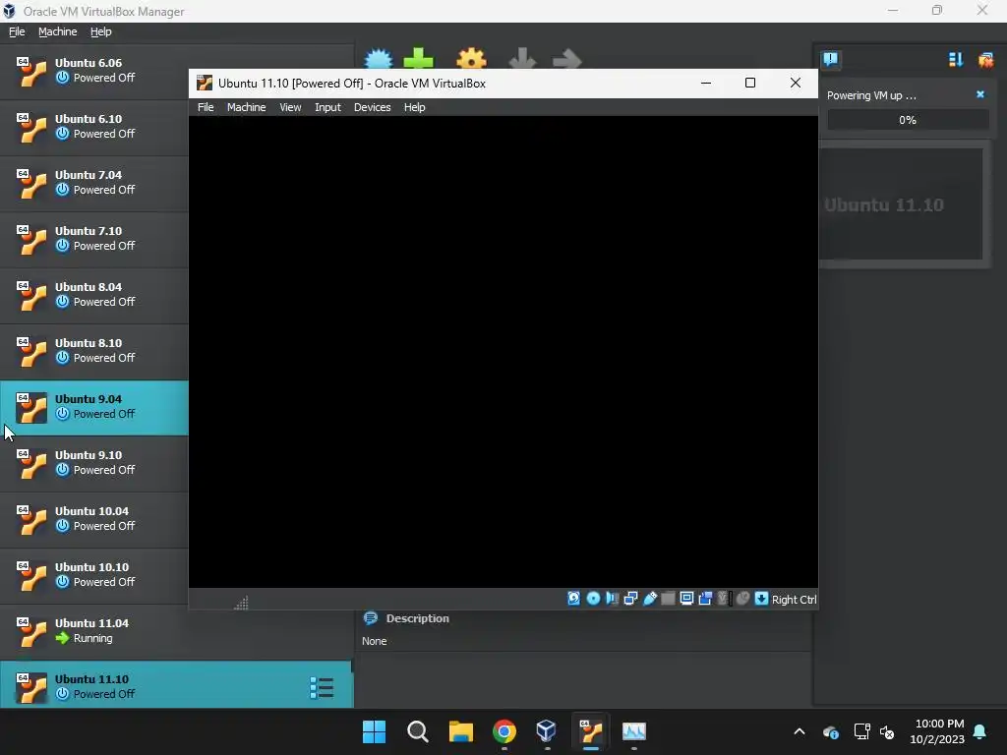Click the optical disk status bar icon
The width and height of the screenshot is (1007, 755).
[593, 599]
